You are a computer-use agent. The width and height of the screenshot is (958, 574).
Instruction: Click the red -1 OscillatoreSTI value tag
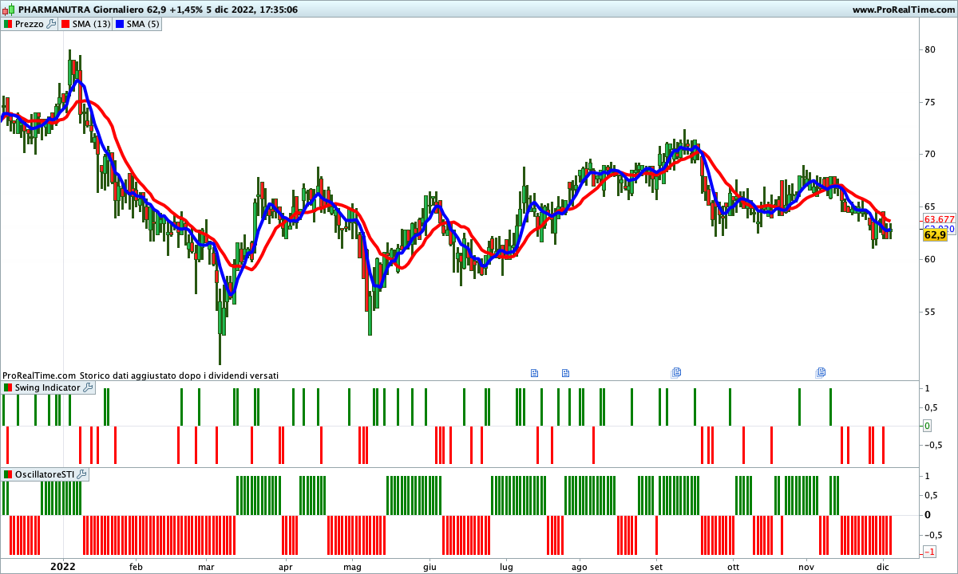click(x=930, y=552)
